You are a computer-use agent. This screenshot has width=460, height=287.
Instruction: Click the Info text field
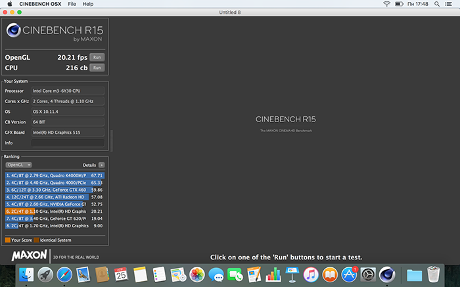coord(68,143)
